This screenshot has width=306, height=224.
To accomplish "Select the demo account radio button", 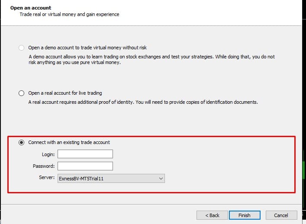I will [22, 48].
